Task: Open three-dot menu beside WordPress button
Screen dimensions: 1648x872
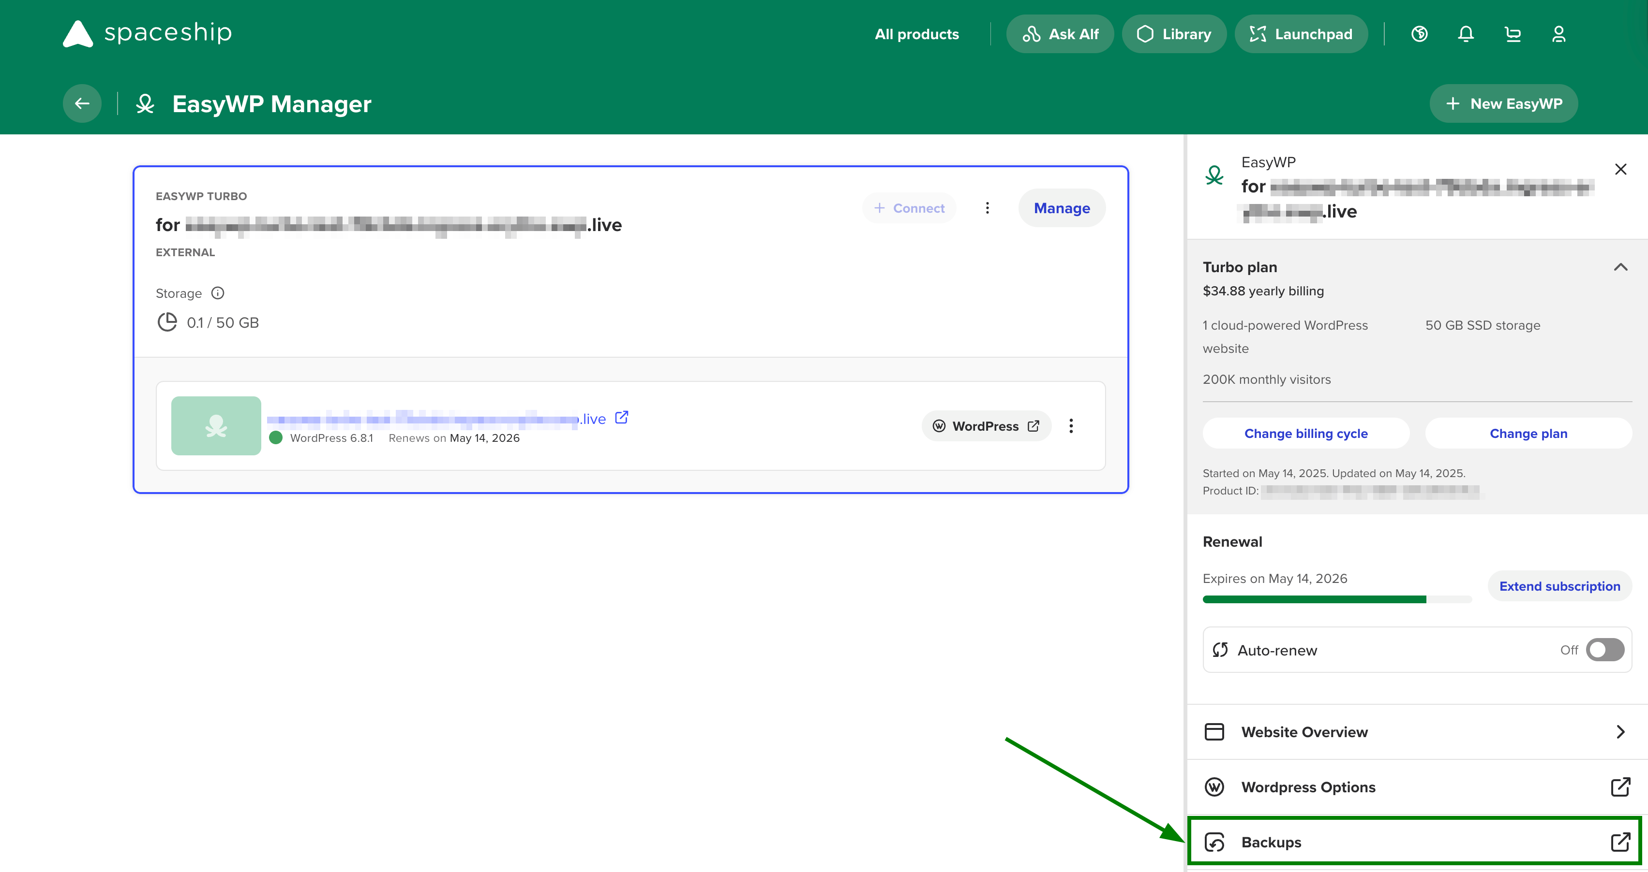Action: coord(1071,426)
